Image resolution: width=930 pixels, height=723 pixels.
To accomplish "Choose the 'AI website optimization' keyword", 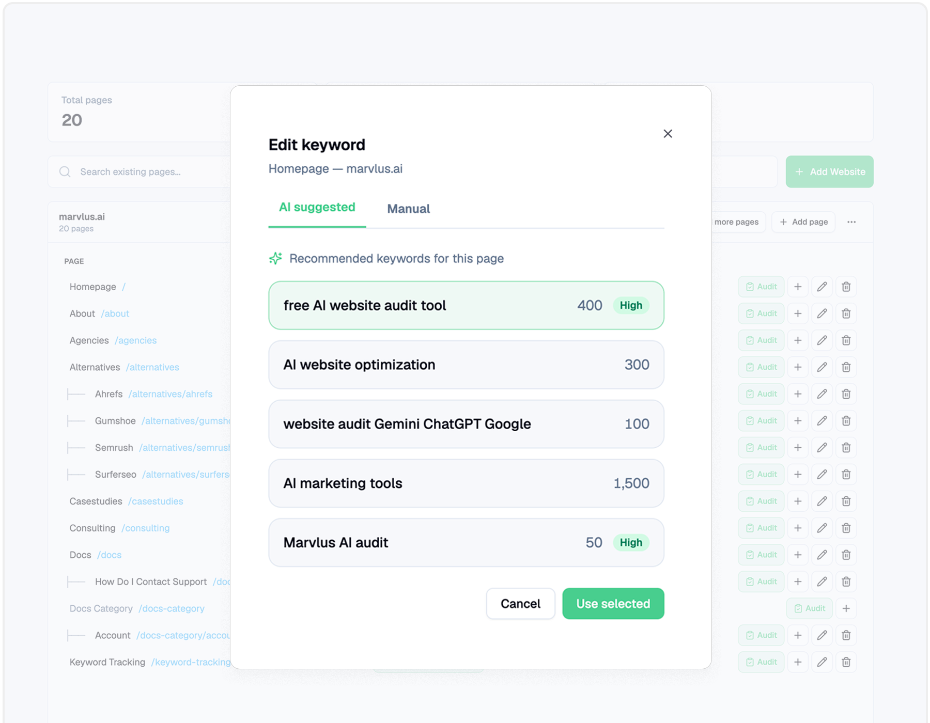I will click(466, 365).
